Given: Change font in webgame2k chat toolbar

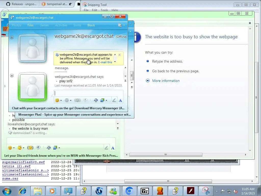Looking at the screenshot, I should 96,100.
